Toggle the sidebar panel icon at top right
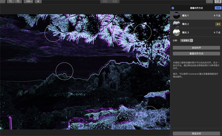The width and height of the screenshot is (222, 136). (218, 1)
